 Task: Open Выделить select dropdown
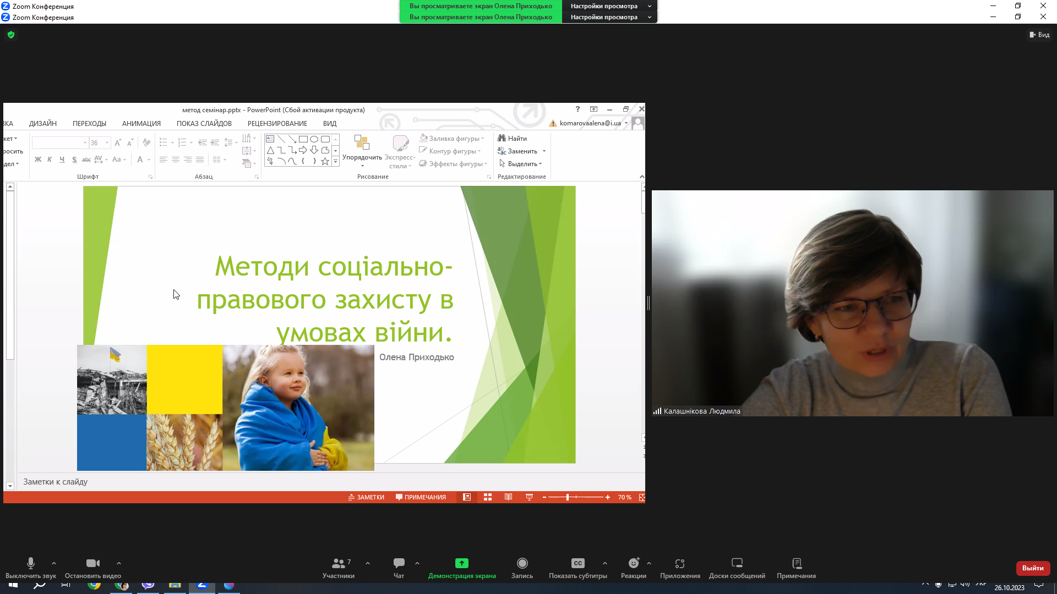point(521,164)
